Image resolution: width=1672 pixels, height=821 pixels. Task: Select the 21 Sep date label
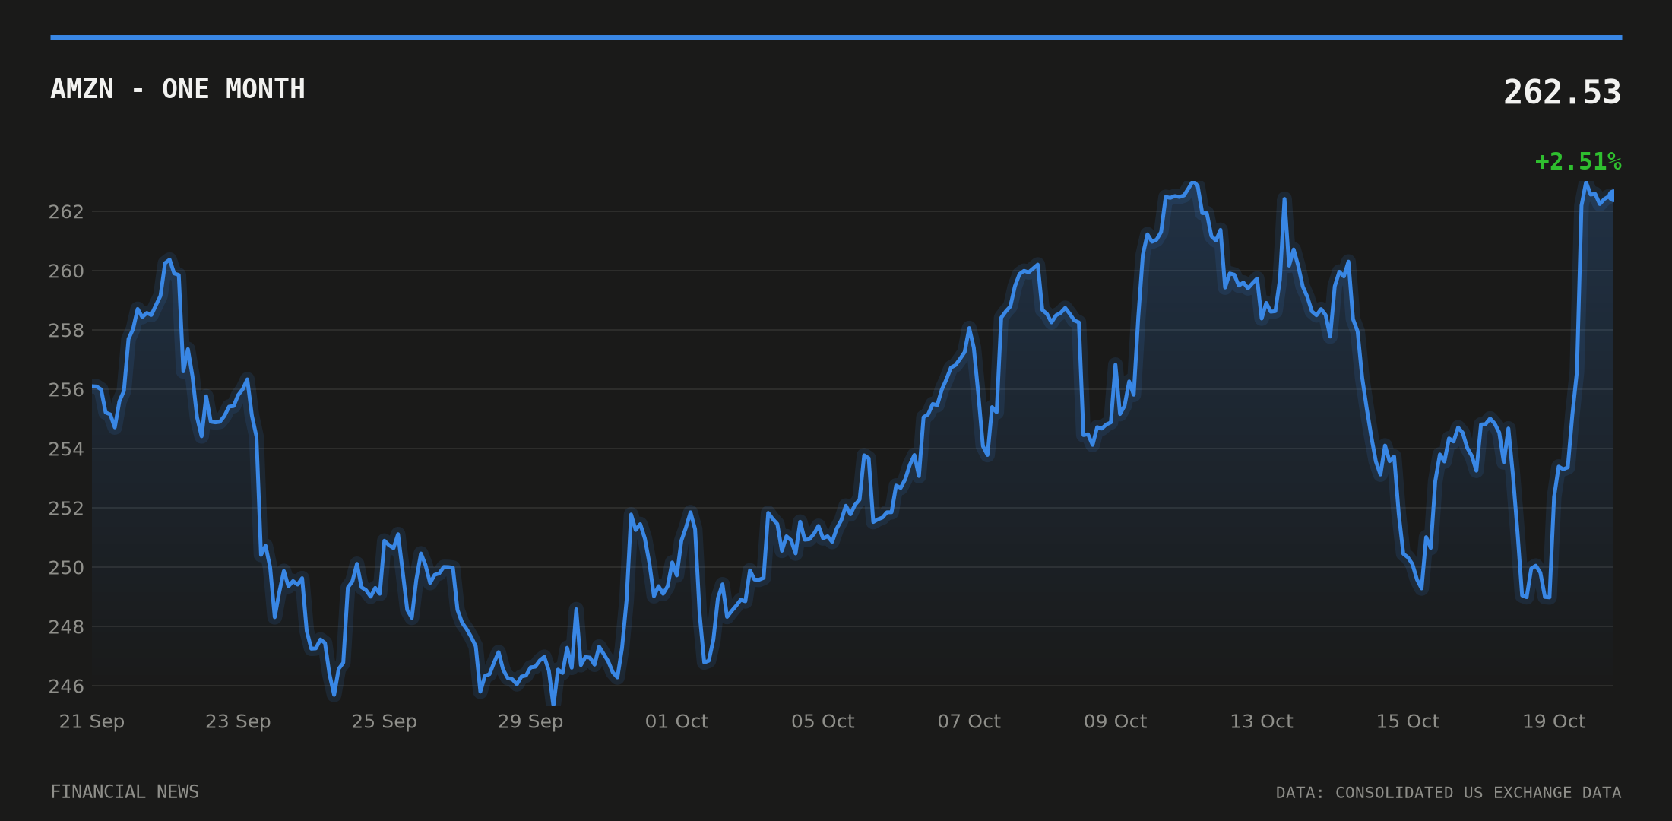click(x=92, y=721)
